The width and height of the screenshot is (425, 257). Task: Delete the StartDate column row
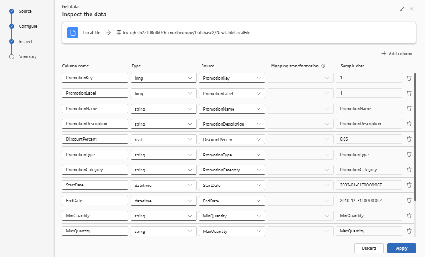pos(409,185)
